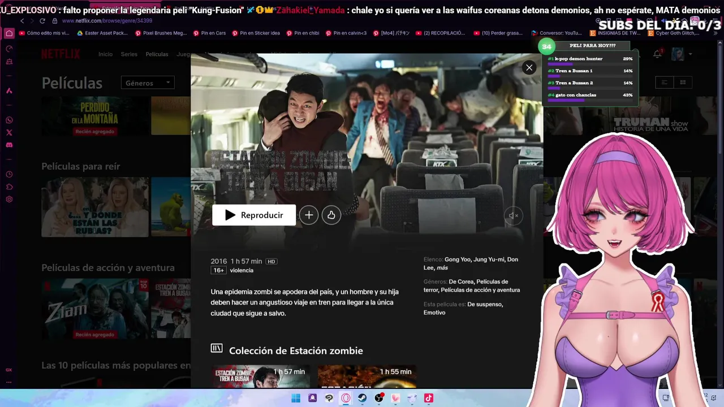Screen dimensions: 724x407
Task: Open the 'Conversor: YouTu...' bookmark
Action: tap(557, 33)
